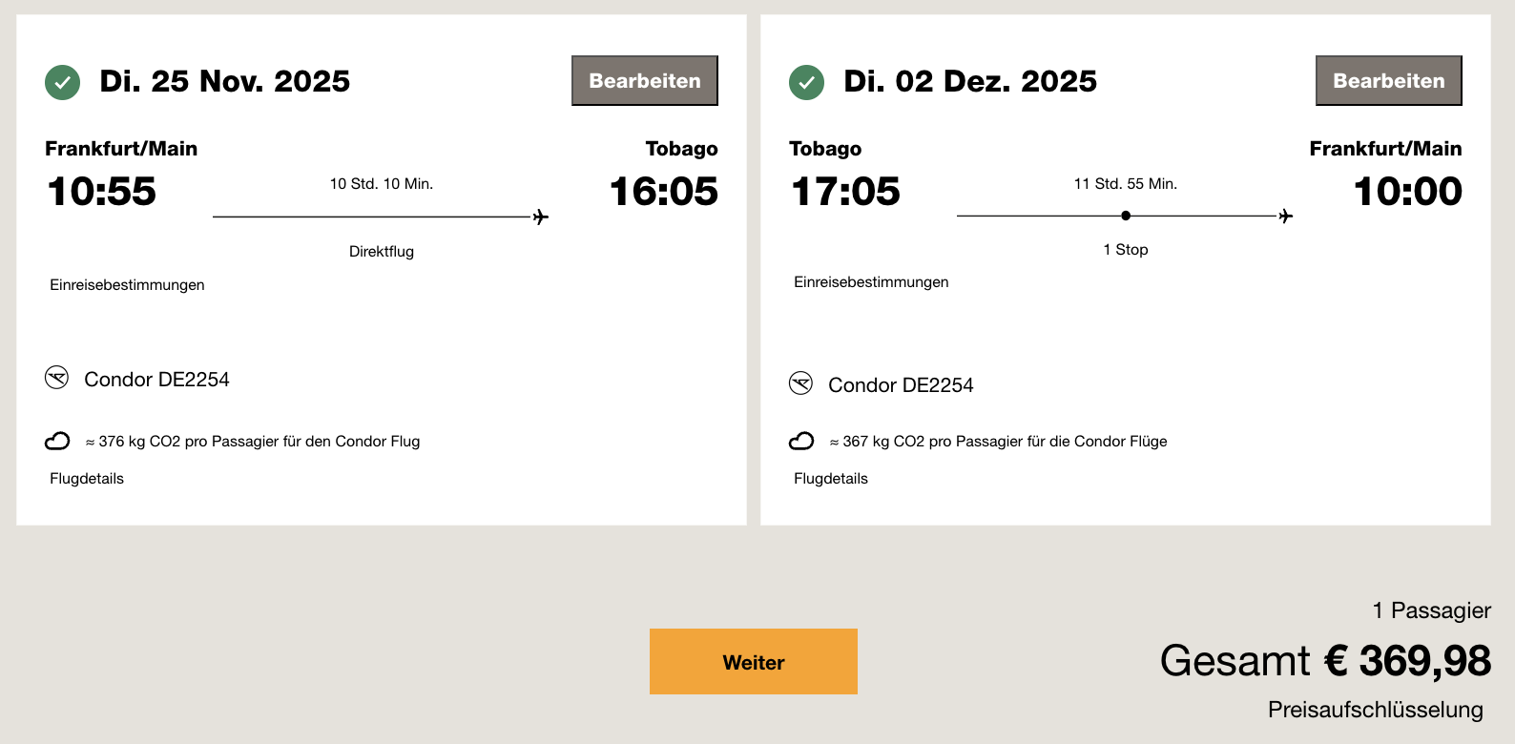Screen dimensions: 1515x744
Task: Click the airplane icon on the return route line
Action: coord(1285,216)
